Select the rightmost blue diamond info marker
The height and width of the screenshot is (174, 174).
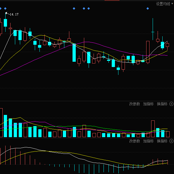[x=148, y=8]
